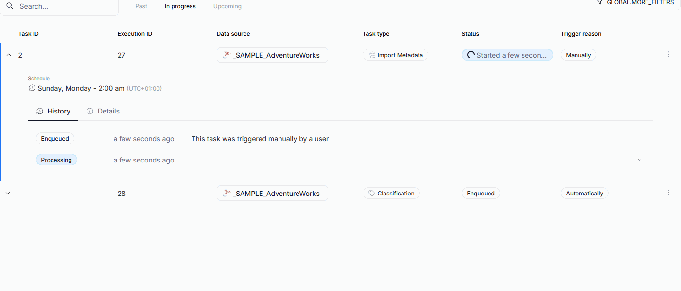Screen dimensions: 681x291
Task: Expand the Processing history entry details
Action: point(640,160)
